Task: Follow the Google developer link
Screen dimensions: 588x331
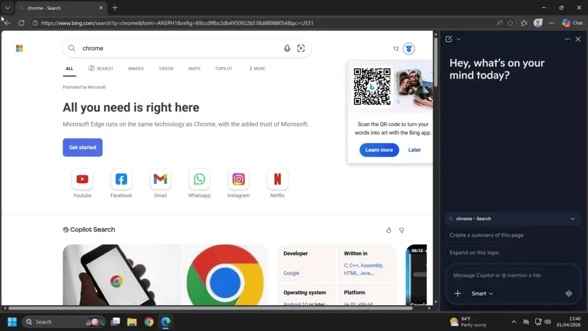Action: 291,273
